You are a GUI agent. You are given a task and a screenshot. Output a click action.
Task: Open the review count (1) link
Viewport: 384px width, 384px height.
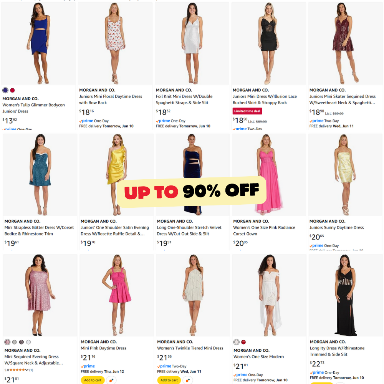click(31, 370)
